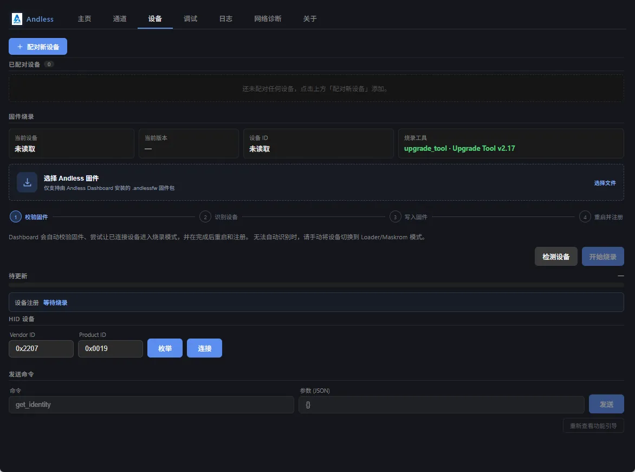The width and height of the screenshot is (635, 472).
Task: Click the 连接 button
Action: click(204, 348)
